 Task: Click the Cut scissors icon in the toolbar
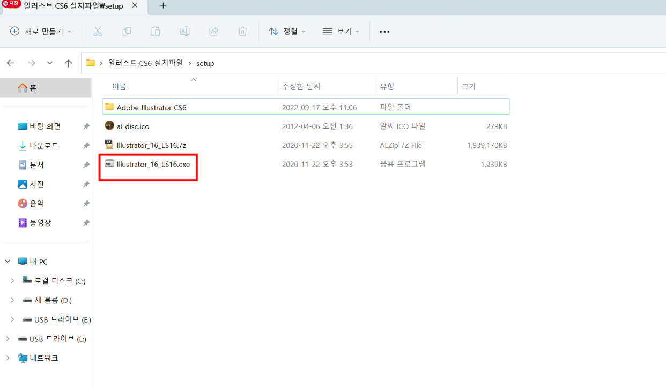[98, 32]
